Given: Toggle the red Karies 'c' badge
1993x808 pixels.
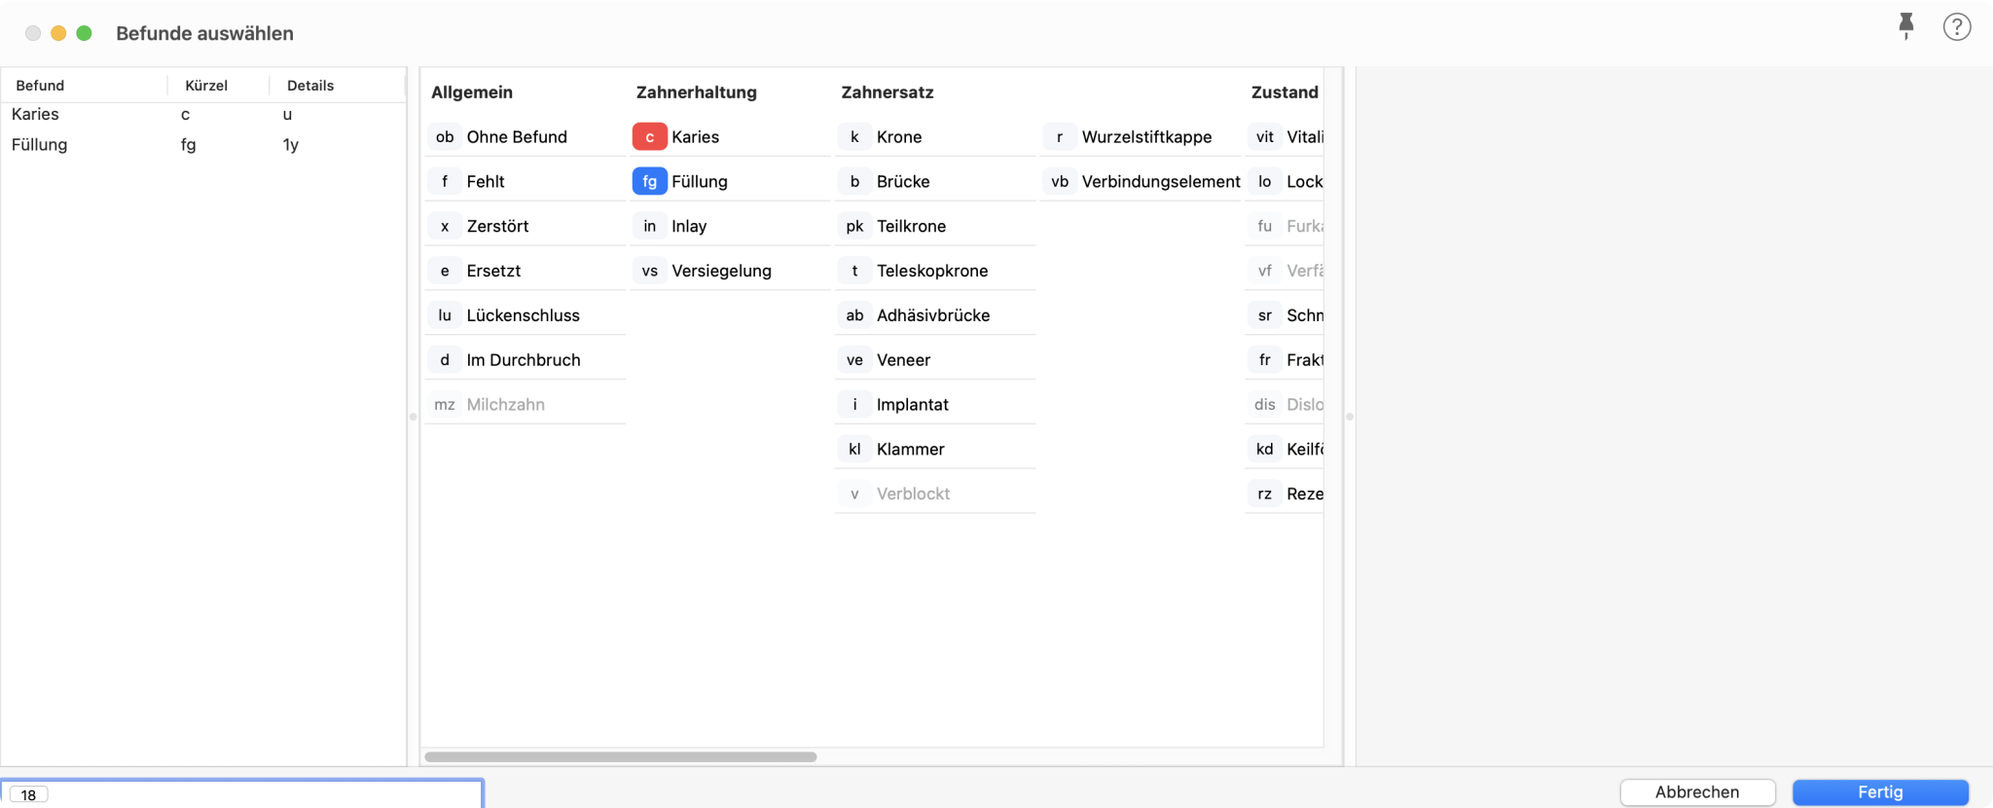Looking at the screenshot, I should coord(649,137).
